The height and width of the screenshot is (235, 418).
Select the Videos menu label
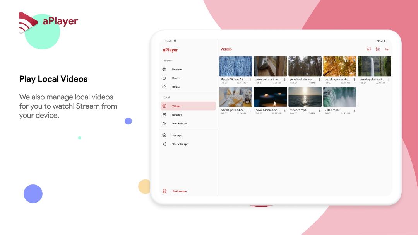176,106
